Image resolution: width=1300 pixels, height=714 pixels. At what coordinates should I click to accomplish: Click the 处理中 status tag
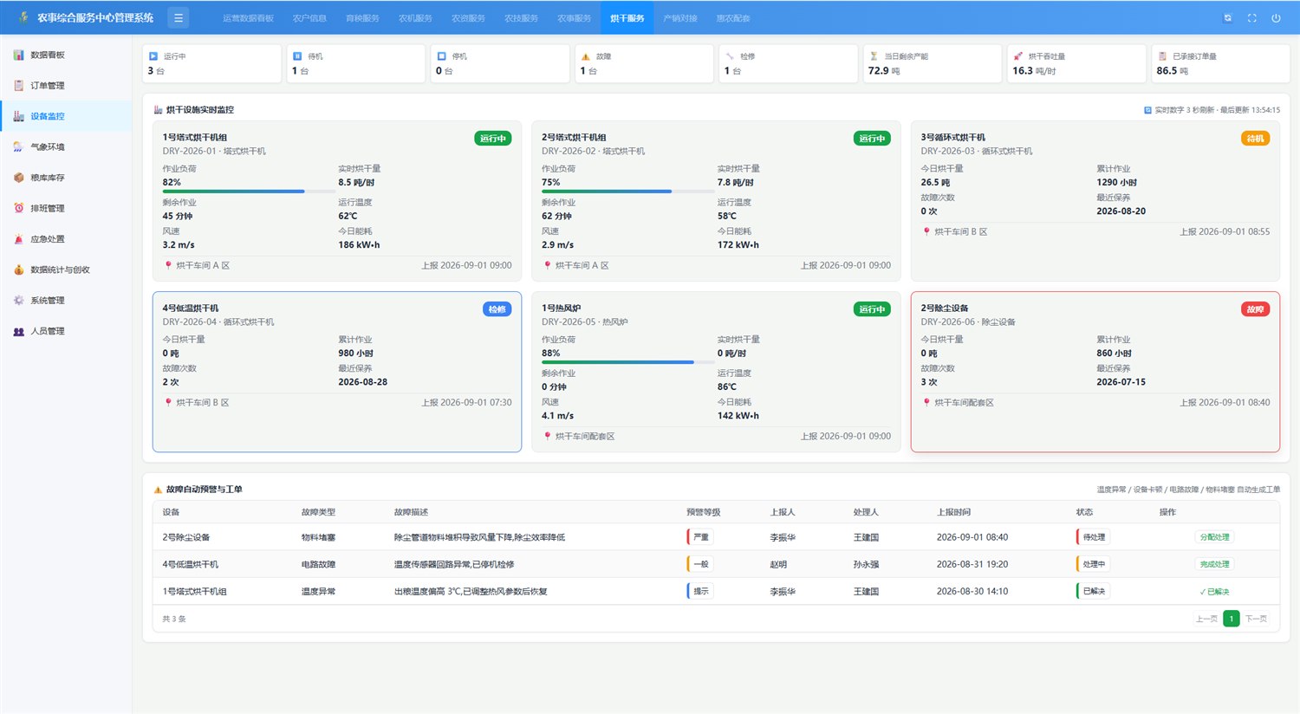(x=1093, y=564)
